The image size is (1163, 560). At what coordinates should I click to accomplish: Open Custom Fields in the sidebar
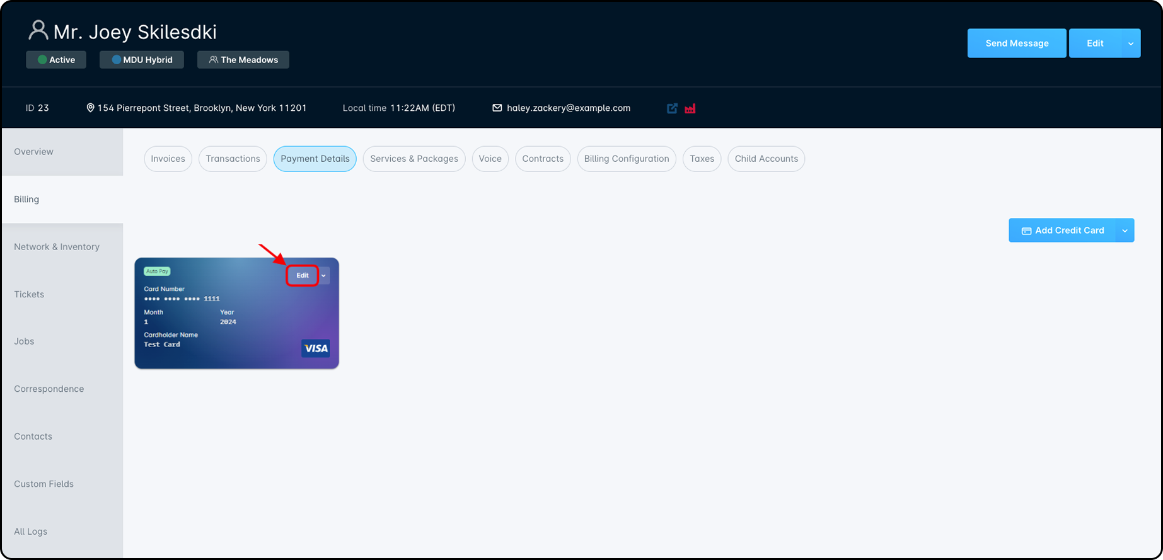coord(62,484)
